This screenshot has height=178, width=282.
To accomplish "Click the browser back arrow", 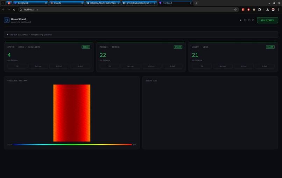I will click(3, 9).
